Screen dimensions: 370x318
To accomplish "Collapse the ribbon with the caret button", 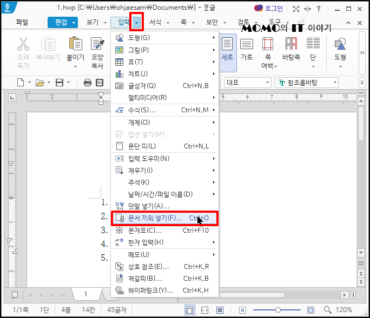I will click(348, 23).
